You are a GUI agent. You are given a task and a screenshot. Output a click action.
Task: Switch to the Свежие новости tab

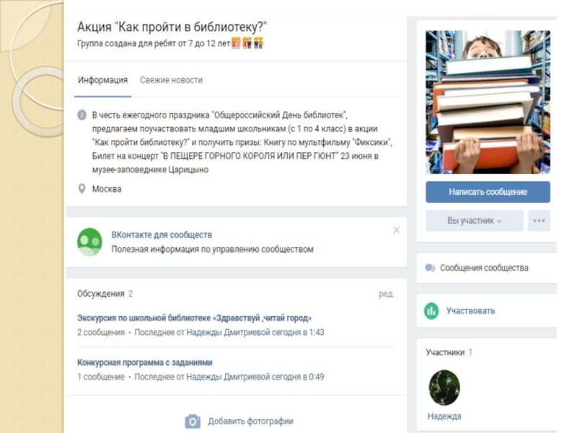click(x=171, y=80)
